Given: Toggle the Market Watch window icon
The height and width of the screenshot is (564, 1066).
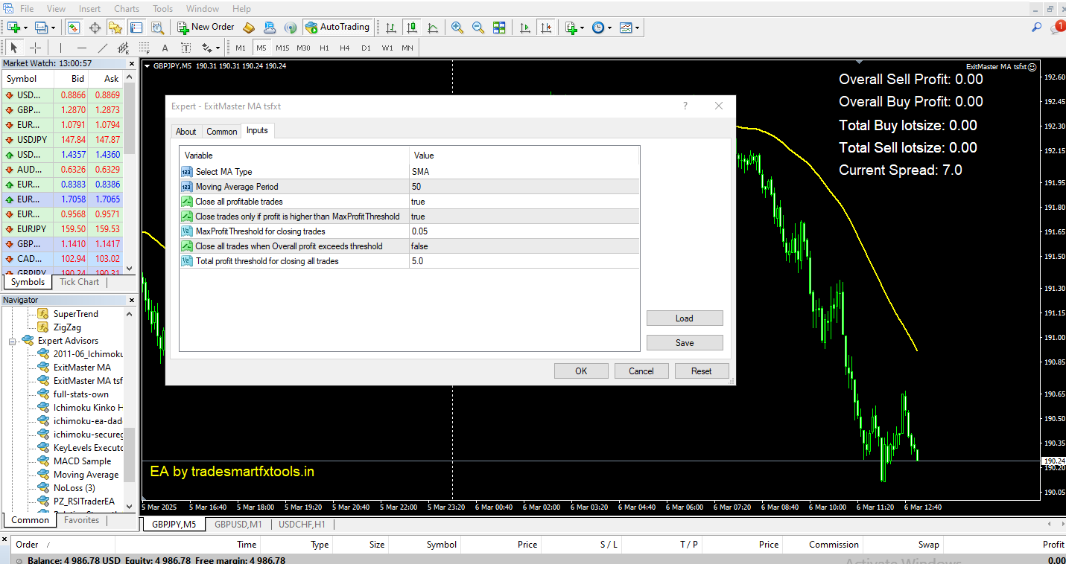Looking at the screenshot, I should click(74, 28).
